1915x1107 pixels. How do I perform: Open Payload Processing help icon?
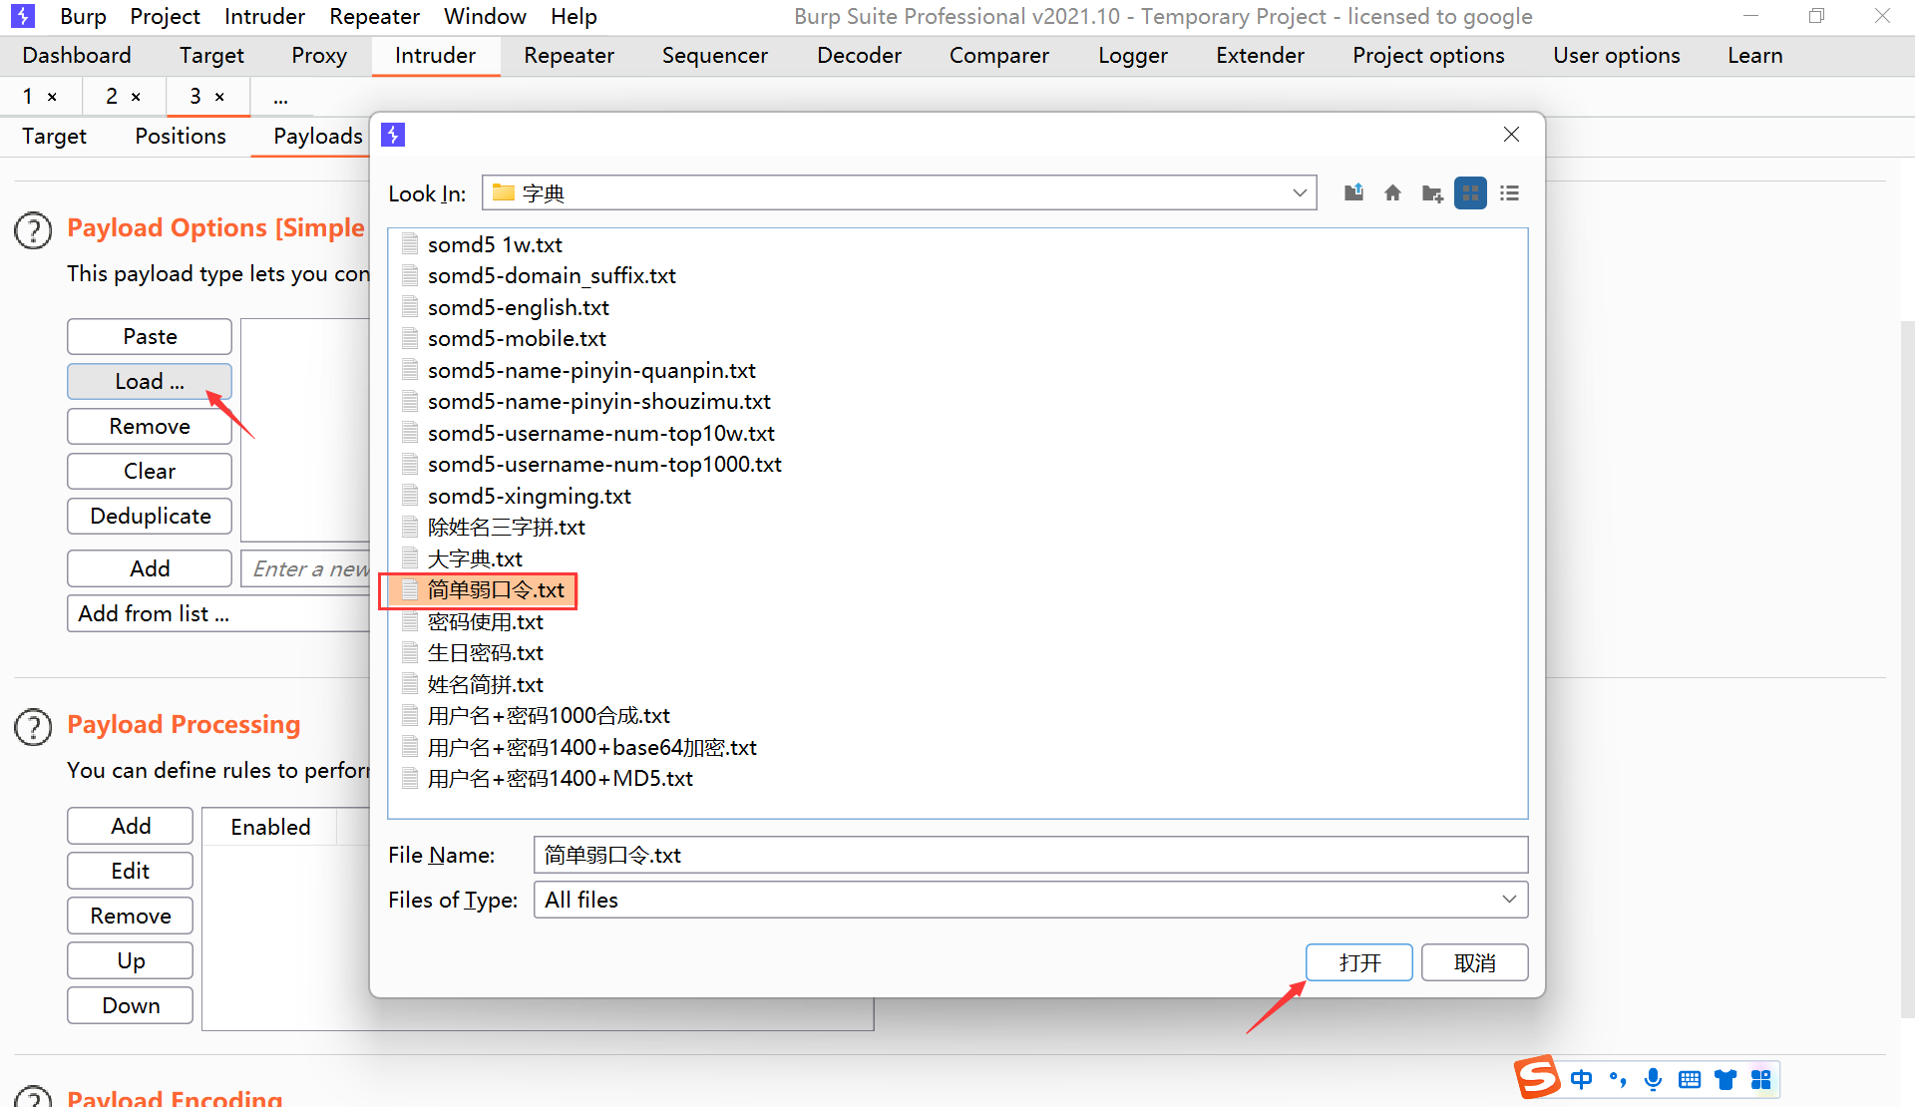33,727
